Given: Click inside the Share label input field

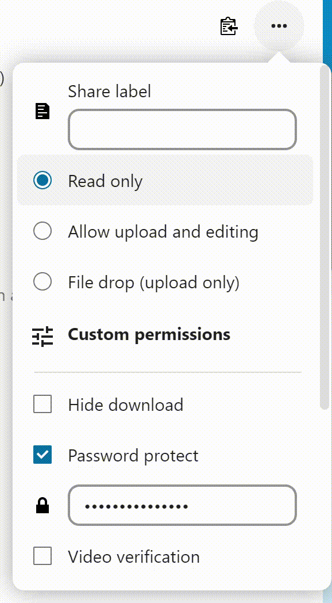Looking at the screenshot, I should 182,129.
